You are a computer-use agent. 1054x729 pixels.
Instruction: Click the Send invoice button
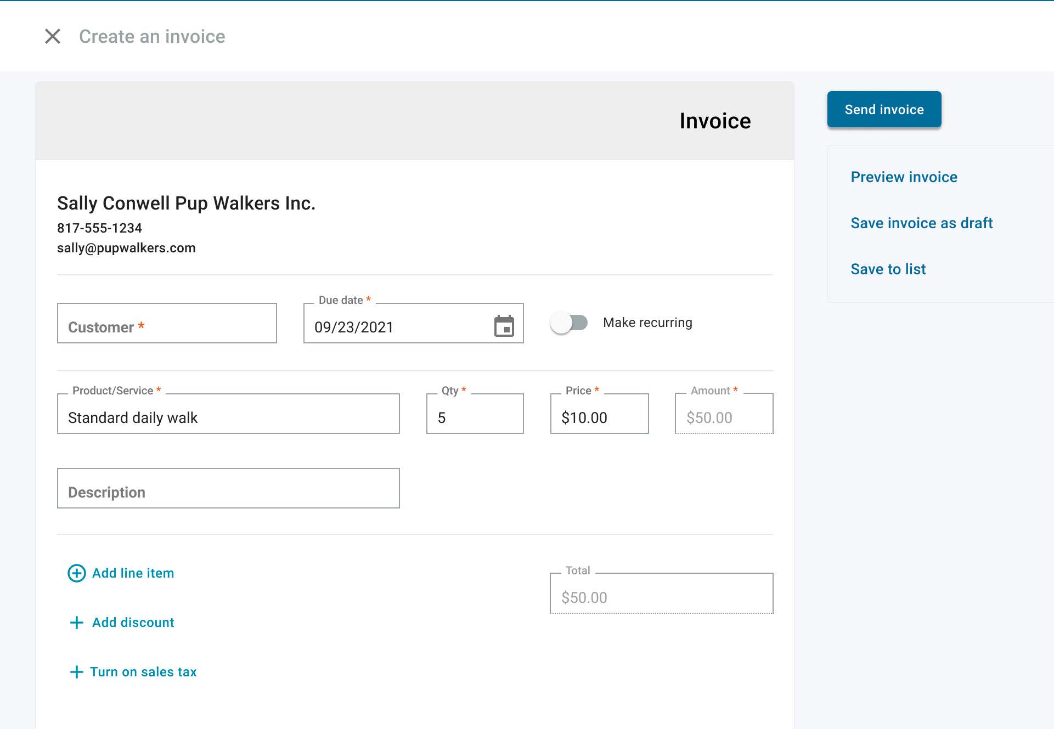coord(884,109)
